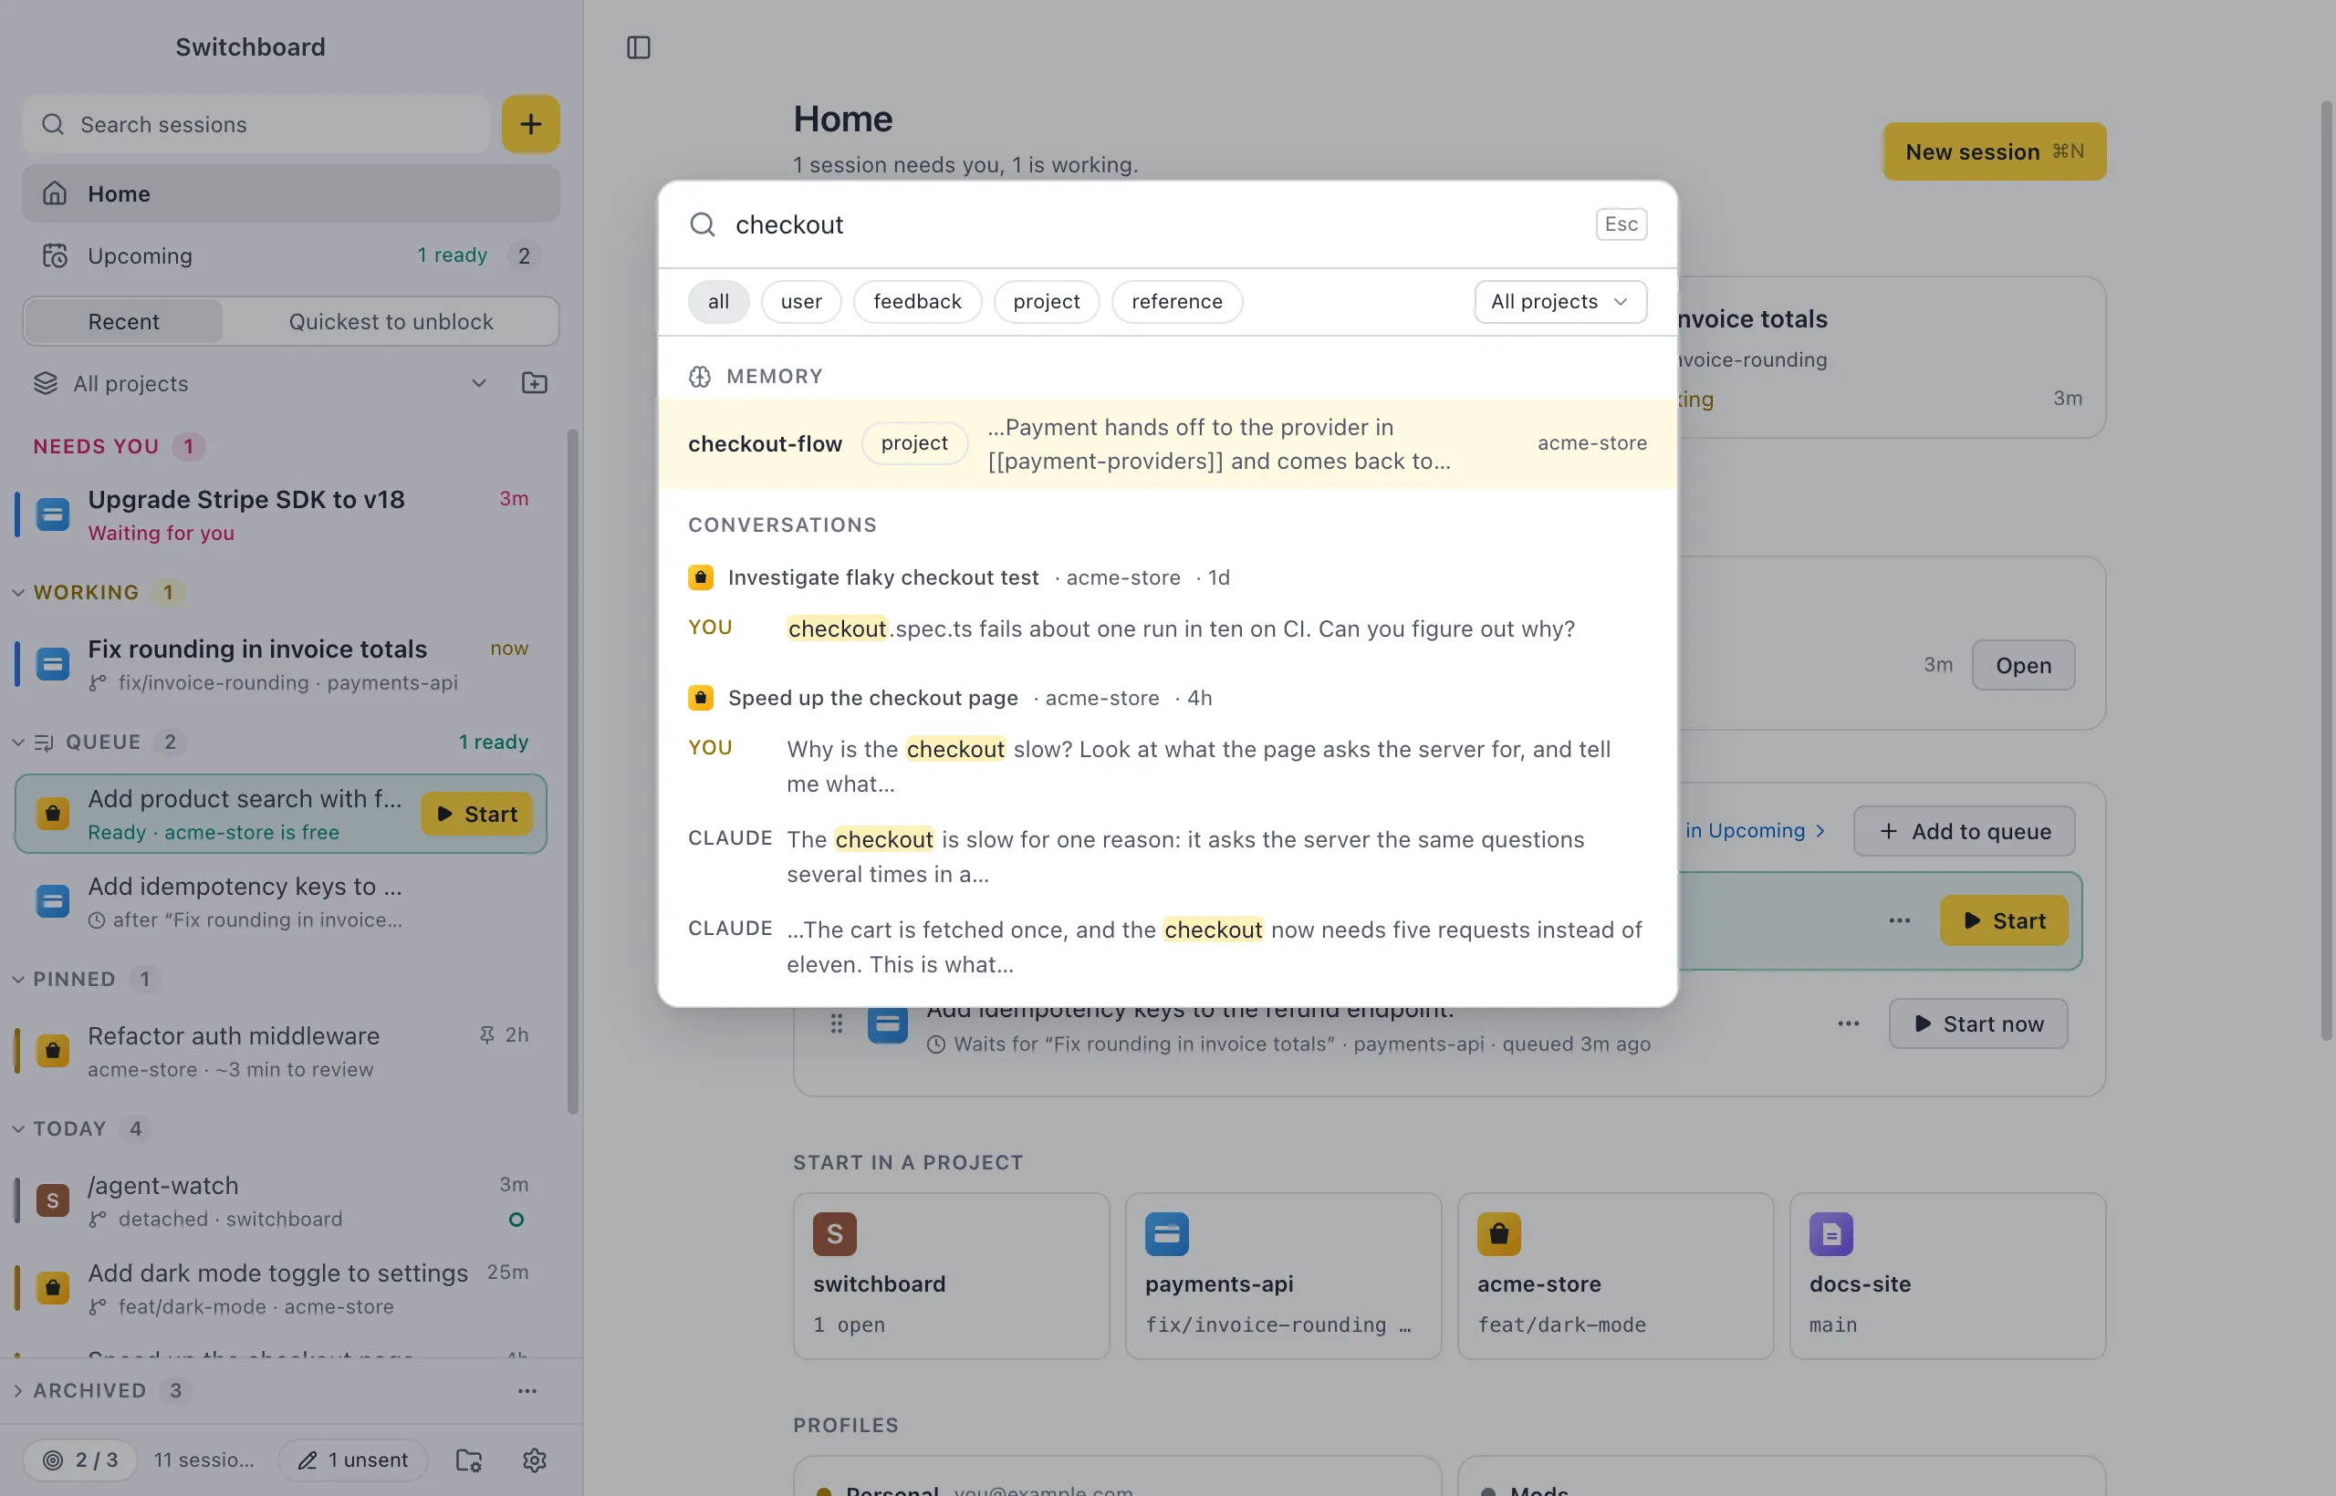Click the docs-site project card icon
The width and height of the screenshot is (2336, 1496).
coord(1831,1233)
